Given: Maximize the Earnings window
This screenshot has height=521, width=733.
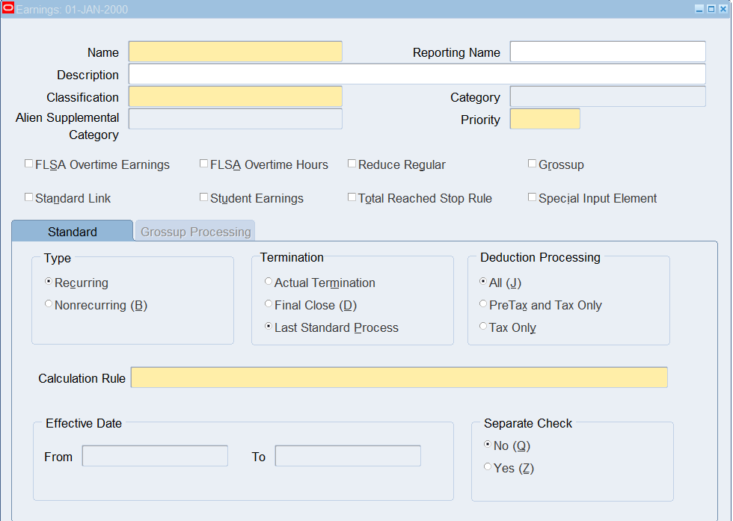Looking at the screenshot, I should tap(711, 9).
